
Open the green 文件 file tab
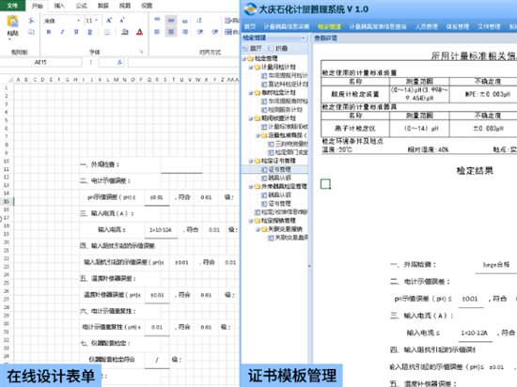[x=12, y=6]
